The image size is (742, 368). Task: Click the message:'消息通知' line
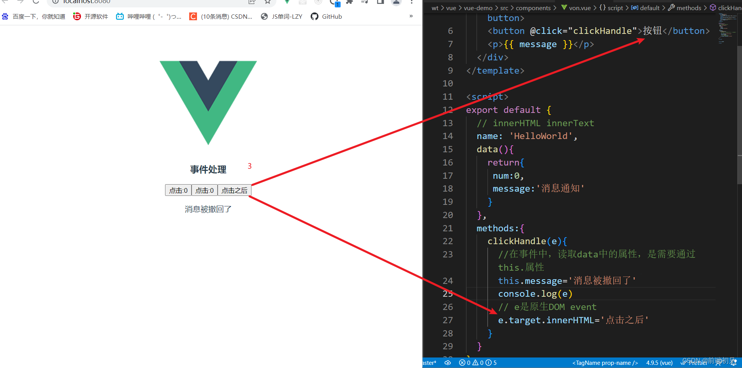pos(539,188)
